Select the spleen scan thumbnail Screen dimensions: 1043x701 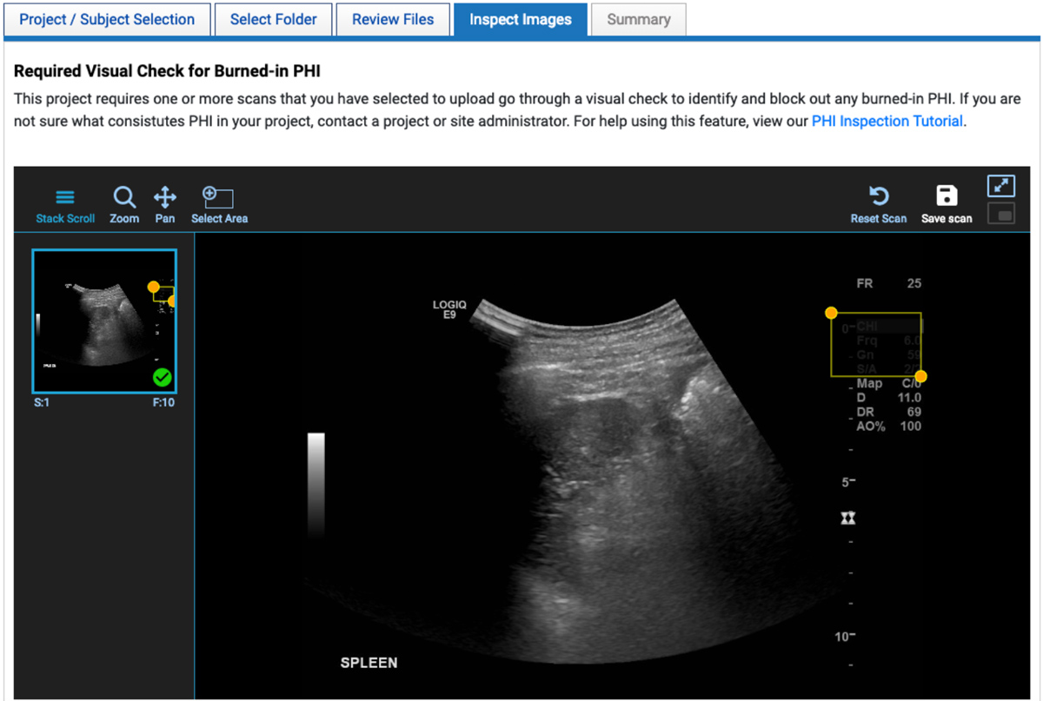(x=104, y=321)
